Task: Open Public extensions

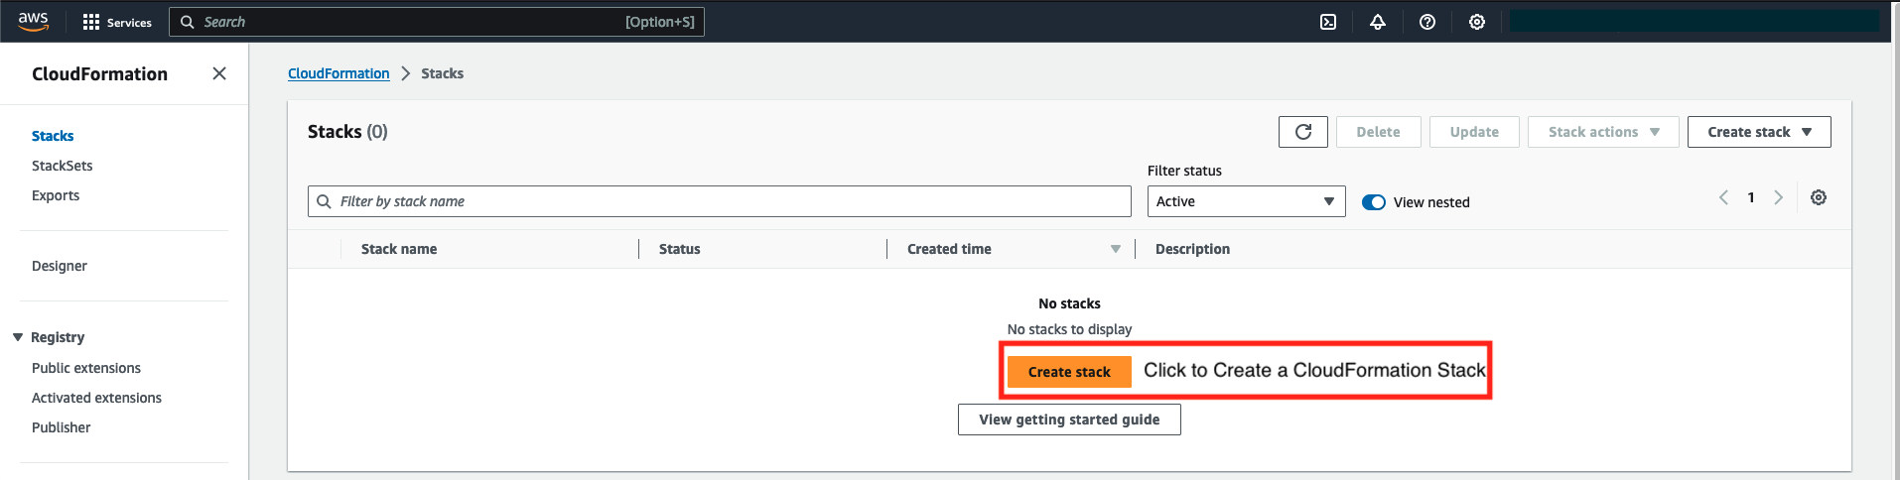Action: (86, 368)
